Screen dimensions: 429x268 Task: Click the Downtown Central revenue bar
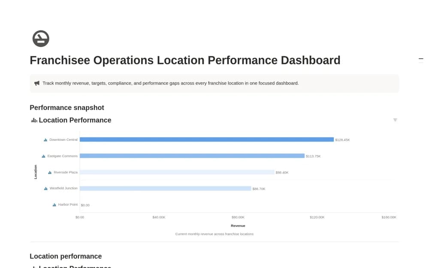tap(207, 140)
